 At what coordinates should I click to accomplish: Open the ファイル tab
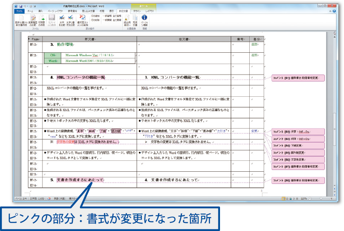pyautogui.click(x=19, y=11)
